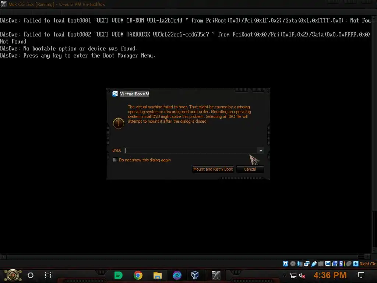This screenshot has width=377, height=283.
Task: Open the green chat app on taskbar
Action: [118, 275]
